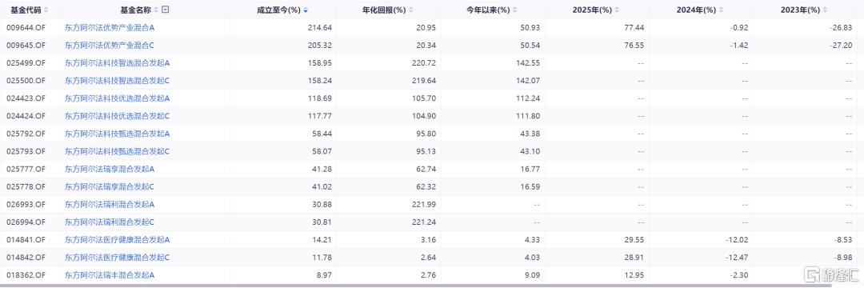Image resolution: width=864 pixels, height=288 pixels.
Task: Select fund code 018362.OF
Action: click(x=26, y=274)
